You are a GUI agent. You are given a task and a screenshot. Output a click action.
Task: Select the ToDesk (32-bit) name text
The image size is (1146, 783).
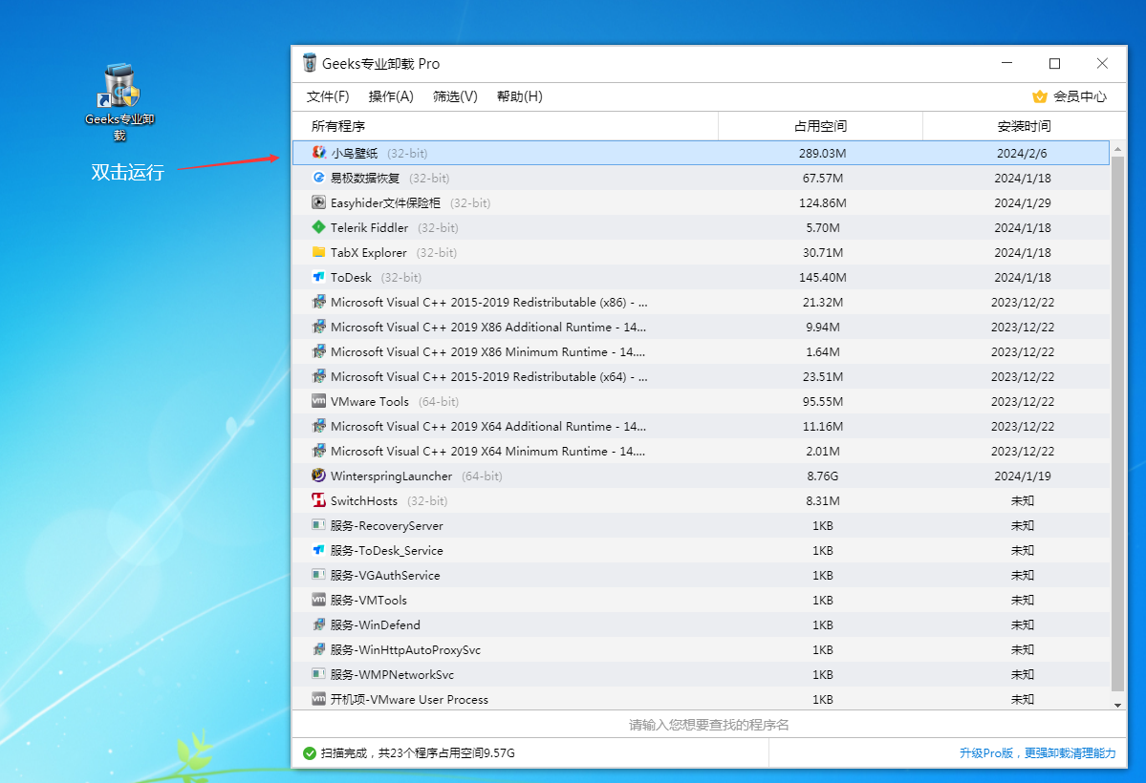[x=376, y=278]
